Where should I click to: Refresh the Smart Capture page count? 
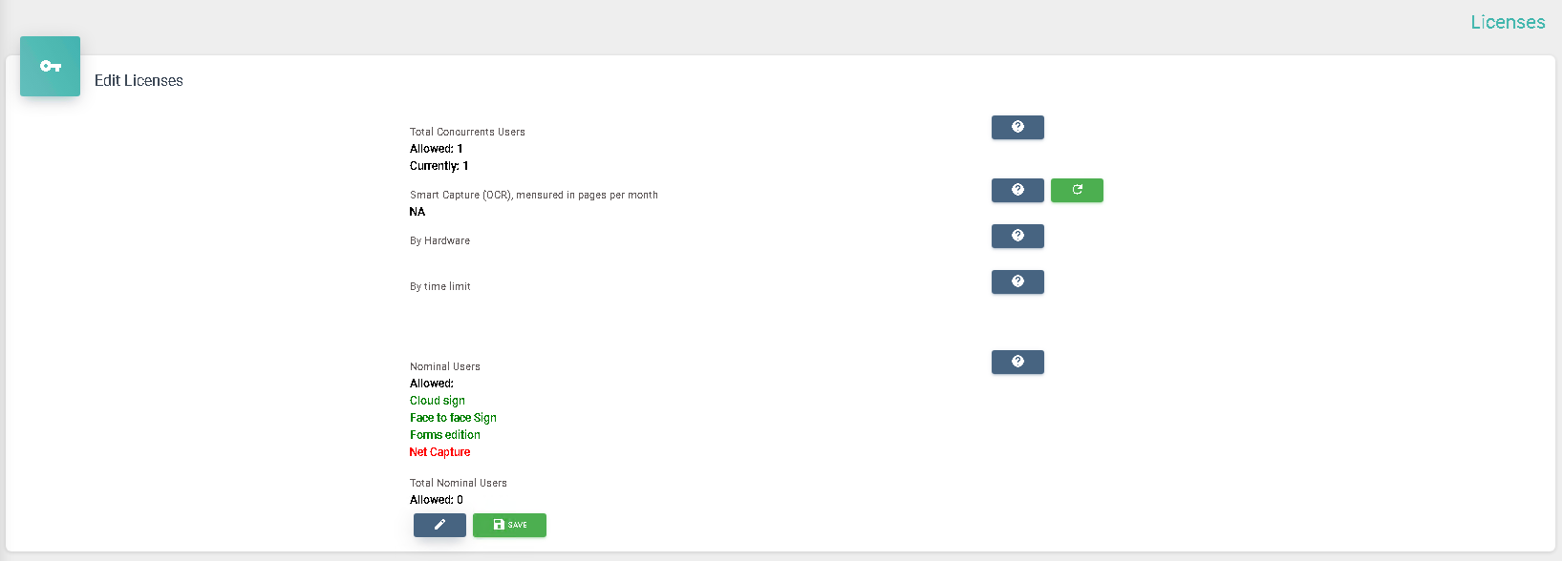(1077, 191)
